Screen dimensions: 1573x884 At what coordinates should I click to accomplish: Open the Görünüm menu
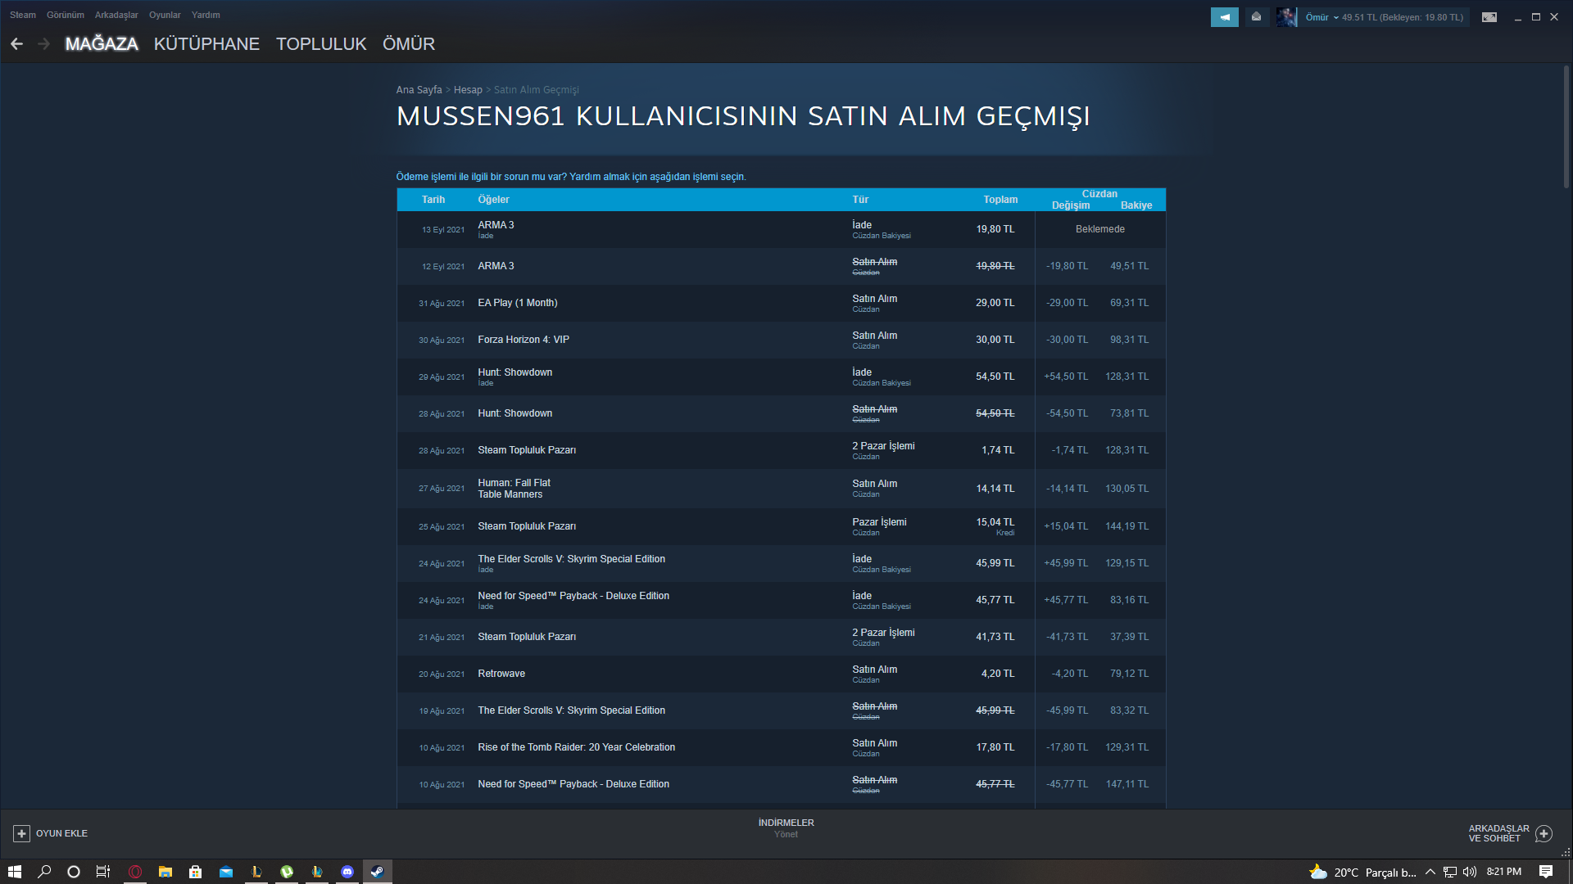point(66,15)
